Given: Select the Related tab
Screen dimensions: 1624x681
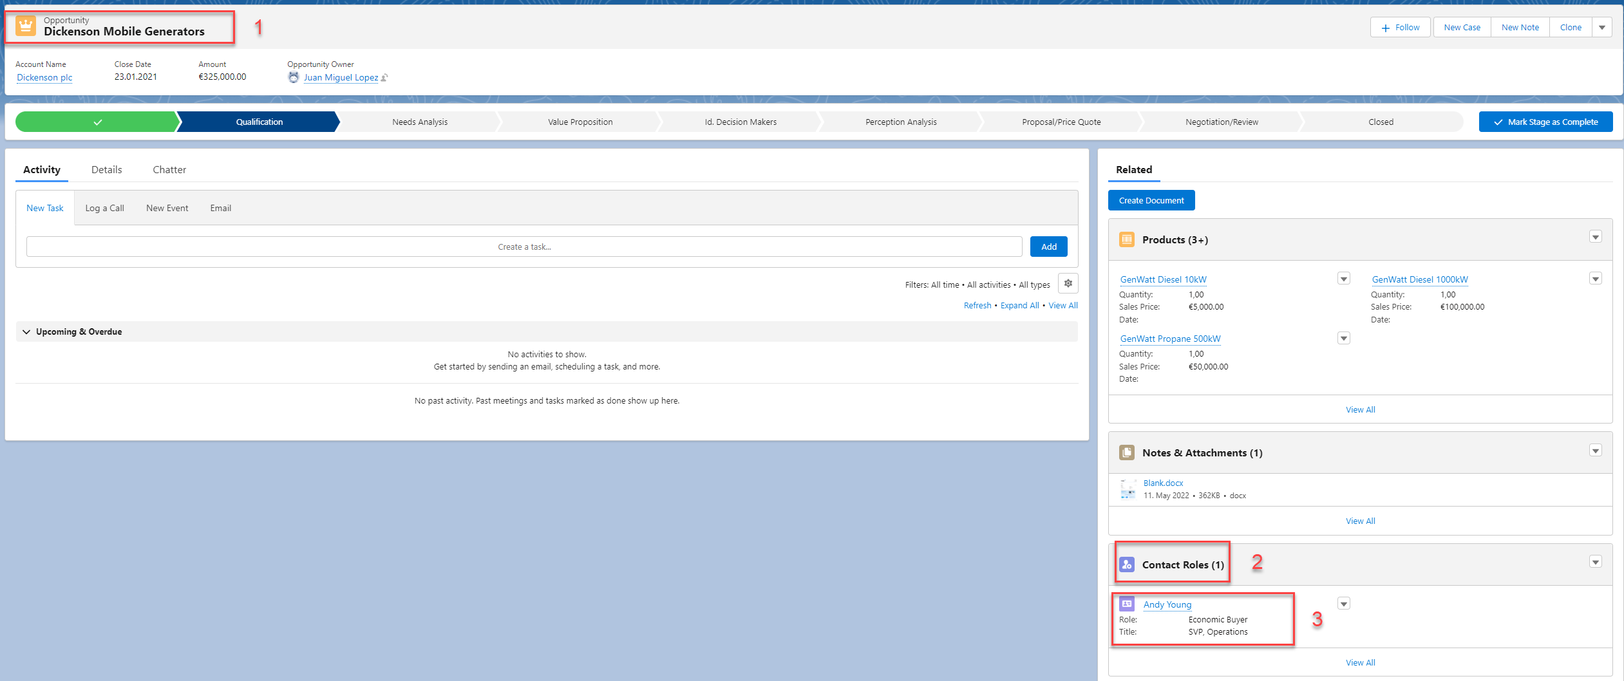Looking at the screenshot, I should pos(1134,169).
